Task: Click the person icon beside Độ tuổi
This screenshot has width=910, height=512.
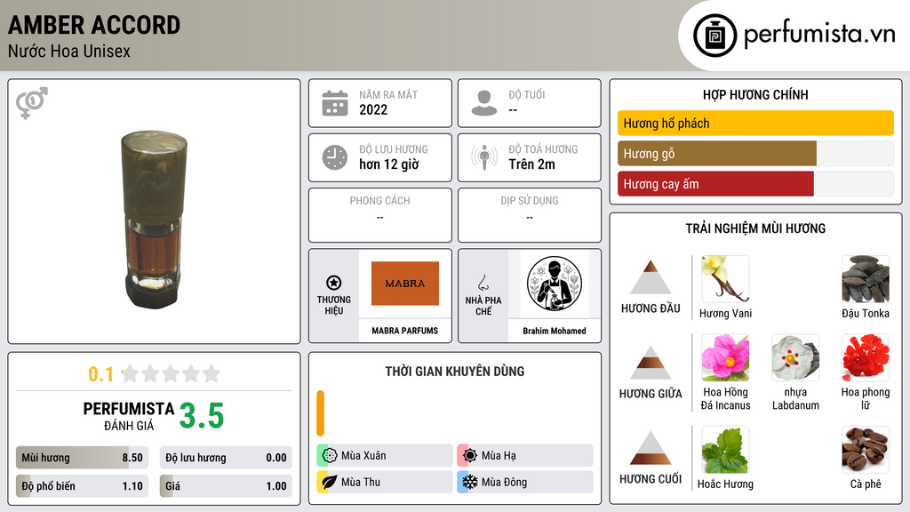Action: [x=484, y=103]
